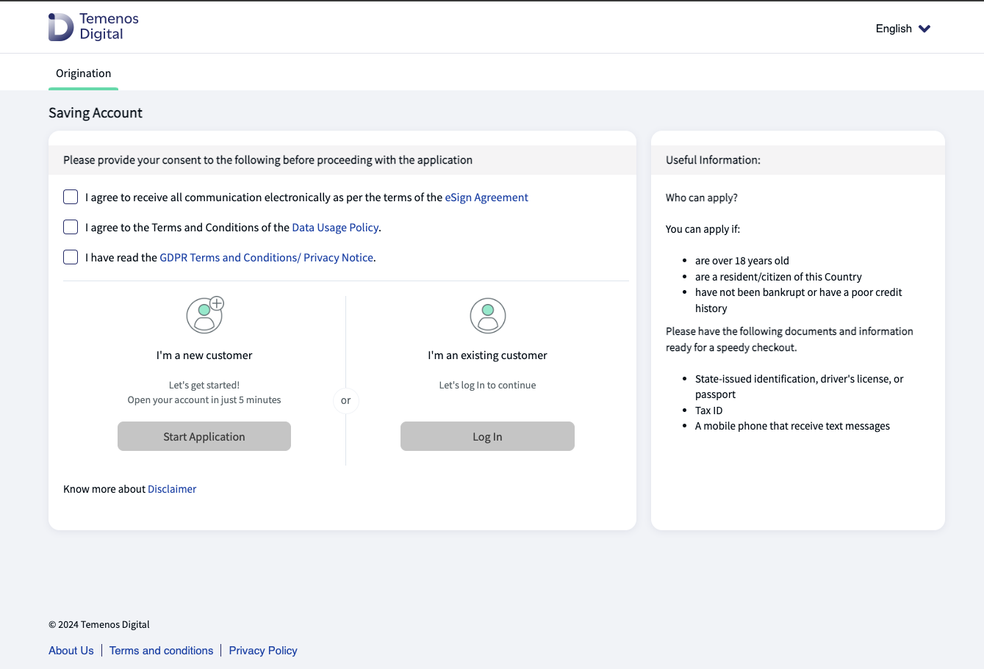Image resolution: width=984 pixels, height=669 pixels.
Task: Open the Data Usage Policy link
Action: (x=335, y=228)
